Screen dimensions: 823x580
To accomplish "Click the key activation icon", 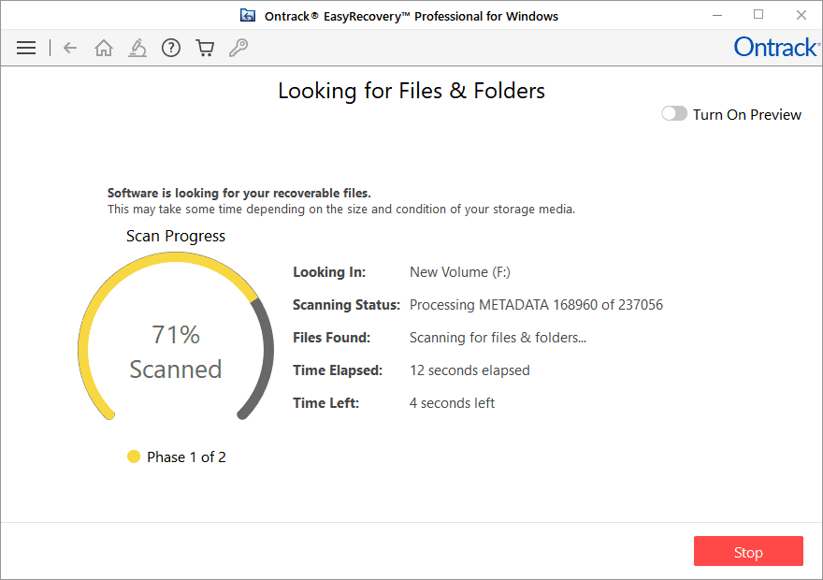I will pyautogui.click(x=238, y=48).
